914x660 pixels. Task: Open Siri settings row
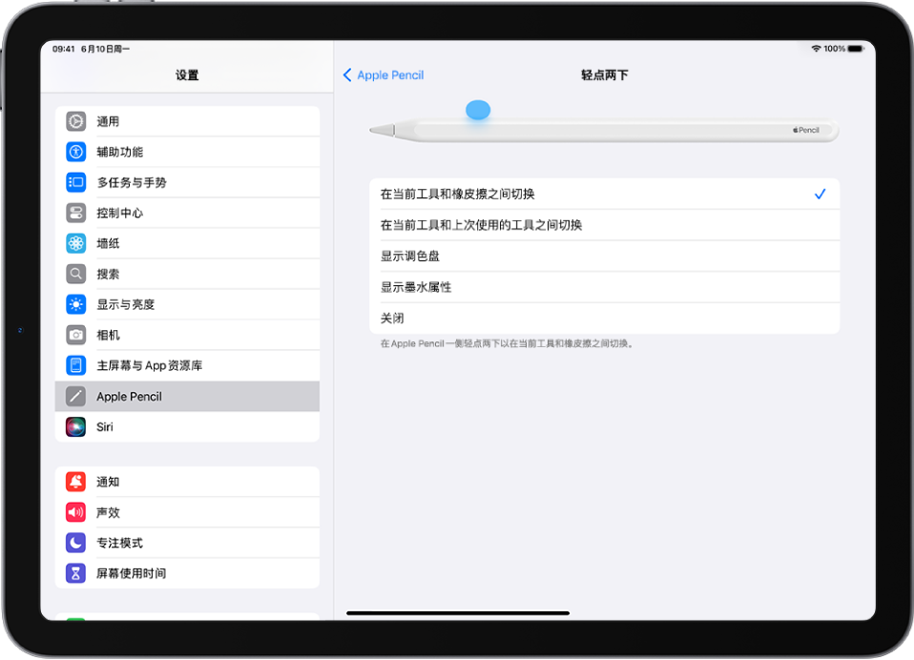coord(187,426)
